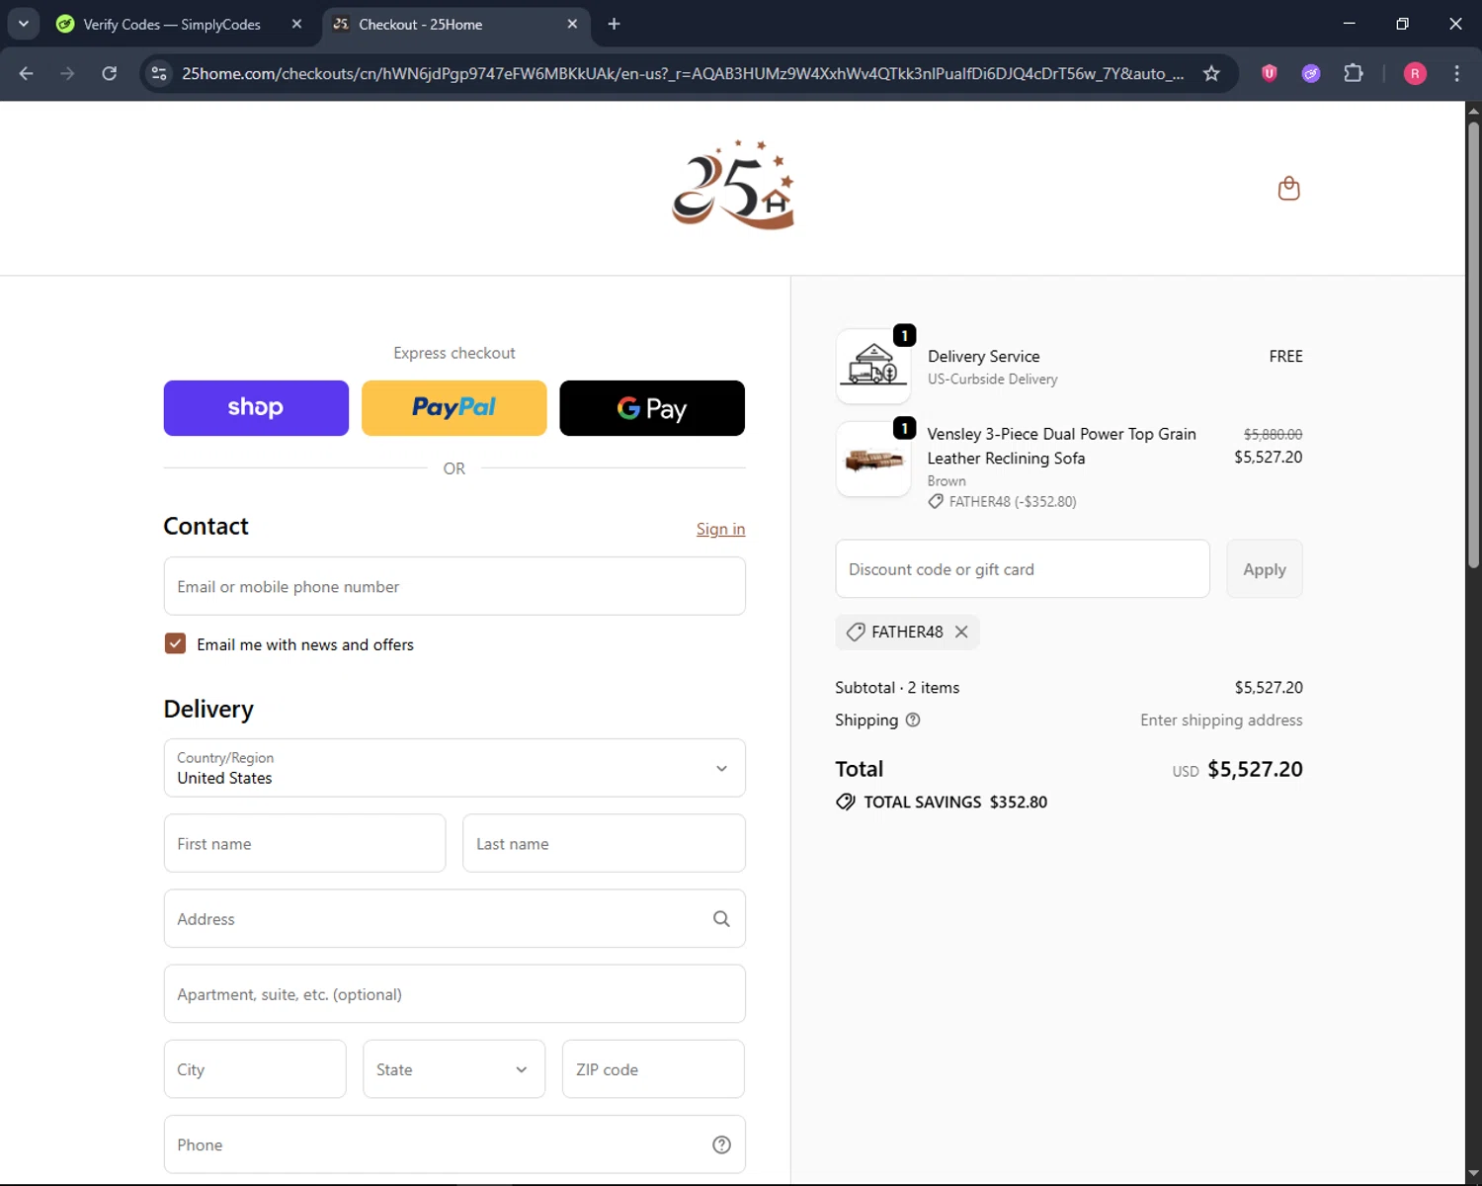The height and width of the screenshot is (1186, 1482).
Task: Open the State dropdown
Action: tap(453, 1069)
